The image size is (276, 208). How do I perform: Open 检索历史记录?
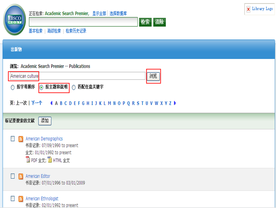[76, 31]
